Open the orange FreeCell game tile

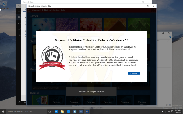click(x=91, y=25)
